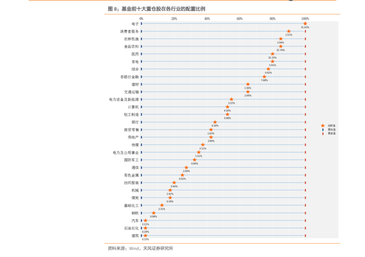This screenshot has height=257, width=365.
Task: Click the 1.63% value label
Action: [x=211, y=134]
